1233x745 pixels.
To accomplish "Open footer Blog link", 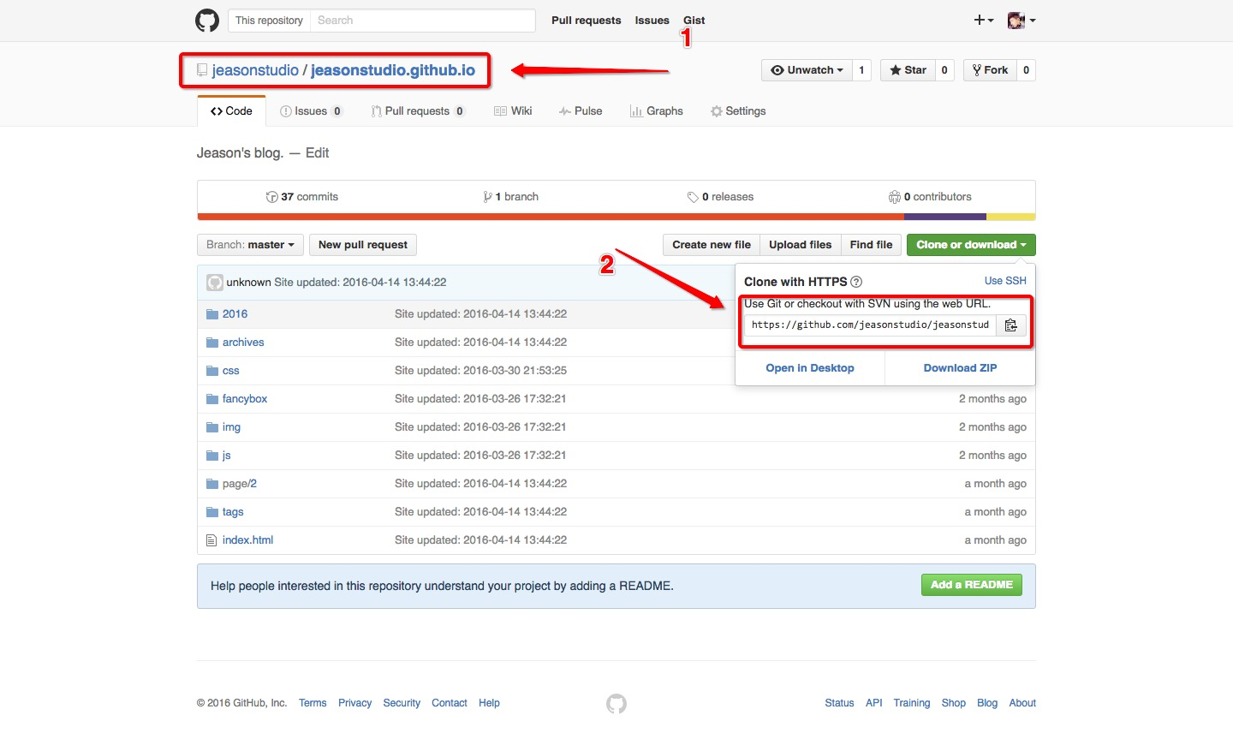I will (x=987, y=703).
